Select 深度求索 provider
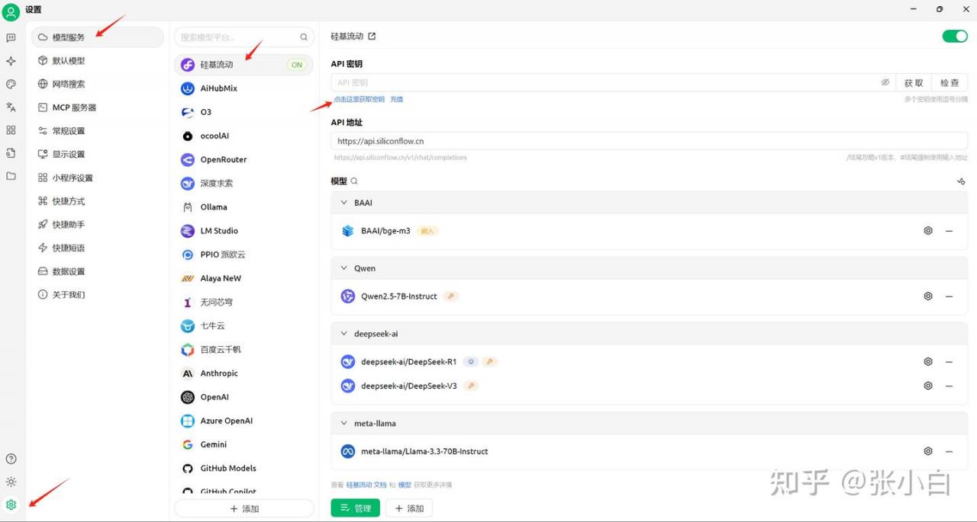Screen dimensions: 977x522 (x=244, y=183)
